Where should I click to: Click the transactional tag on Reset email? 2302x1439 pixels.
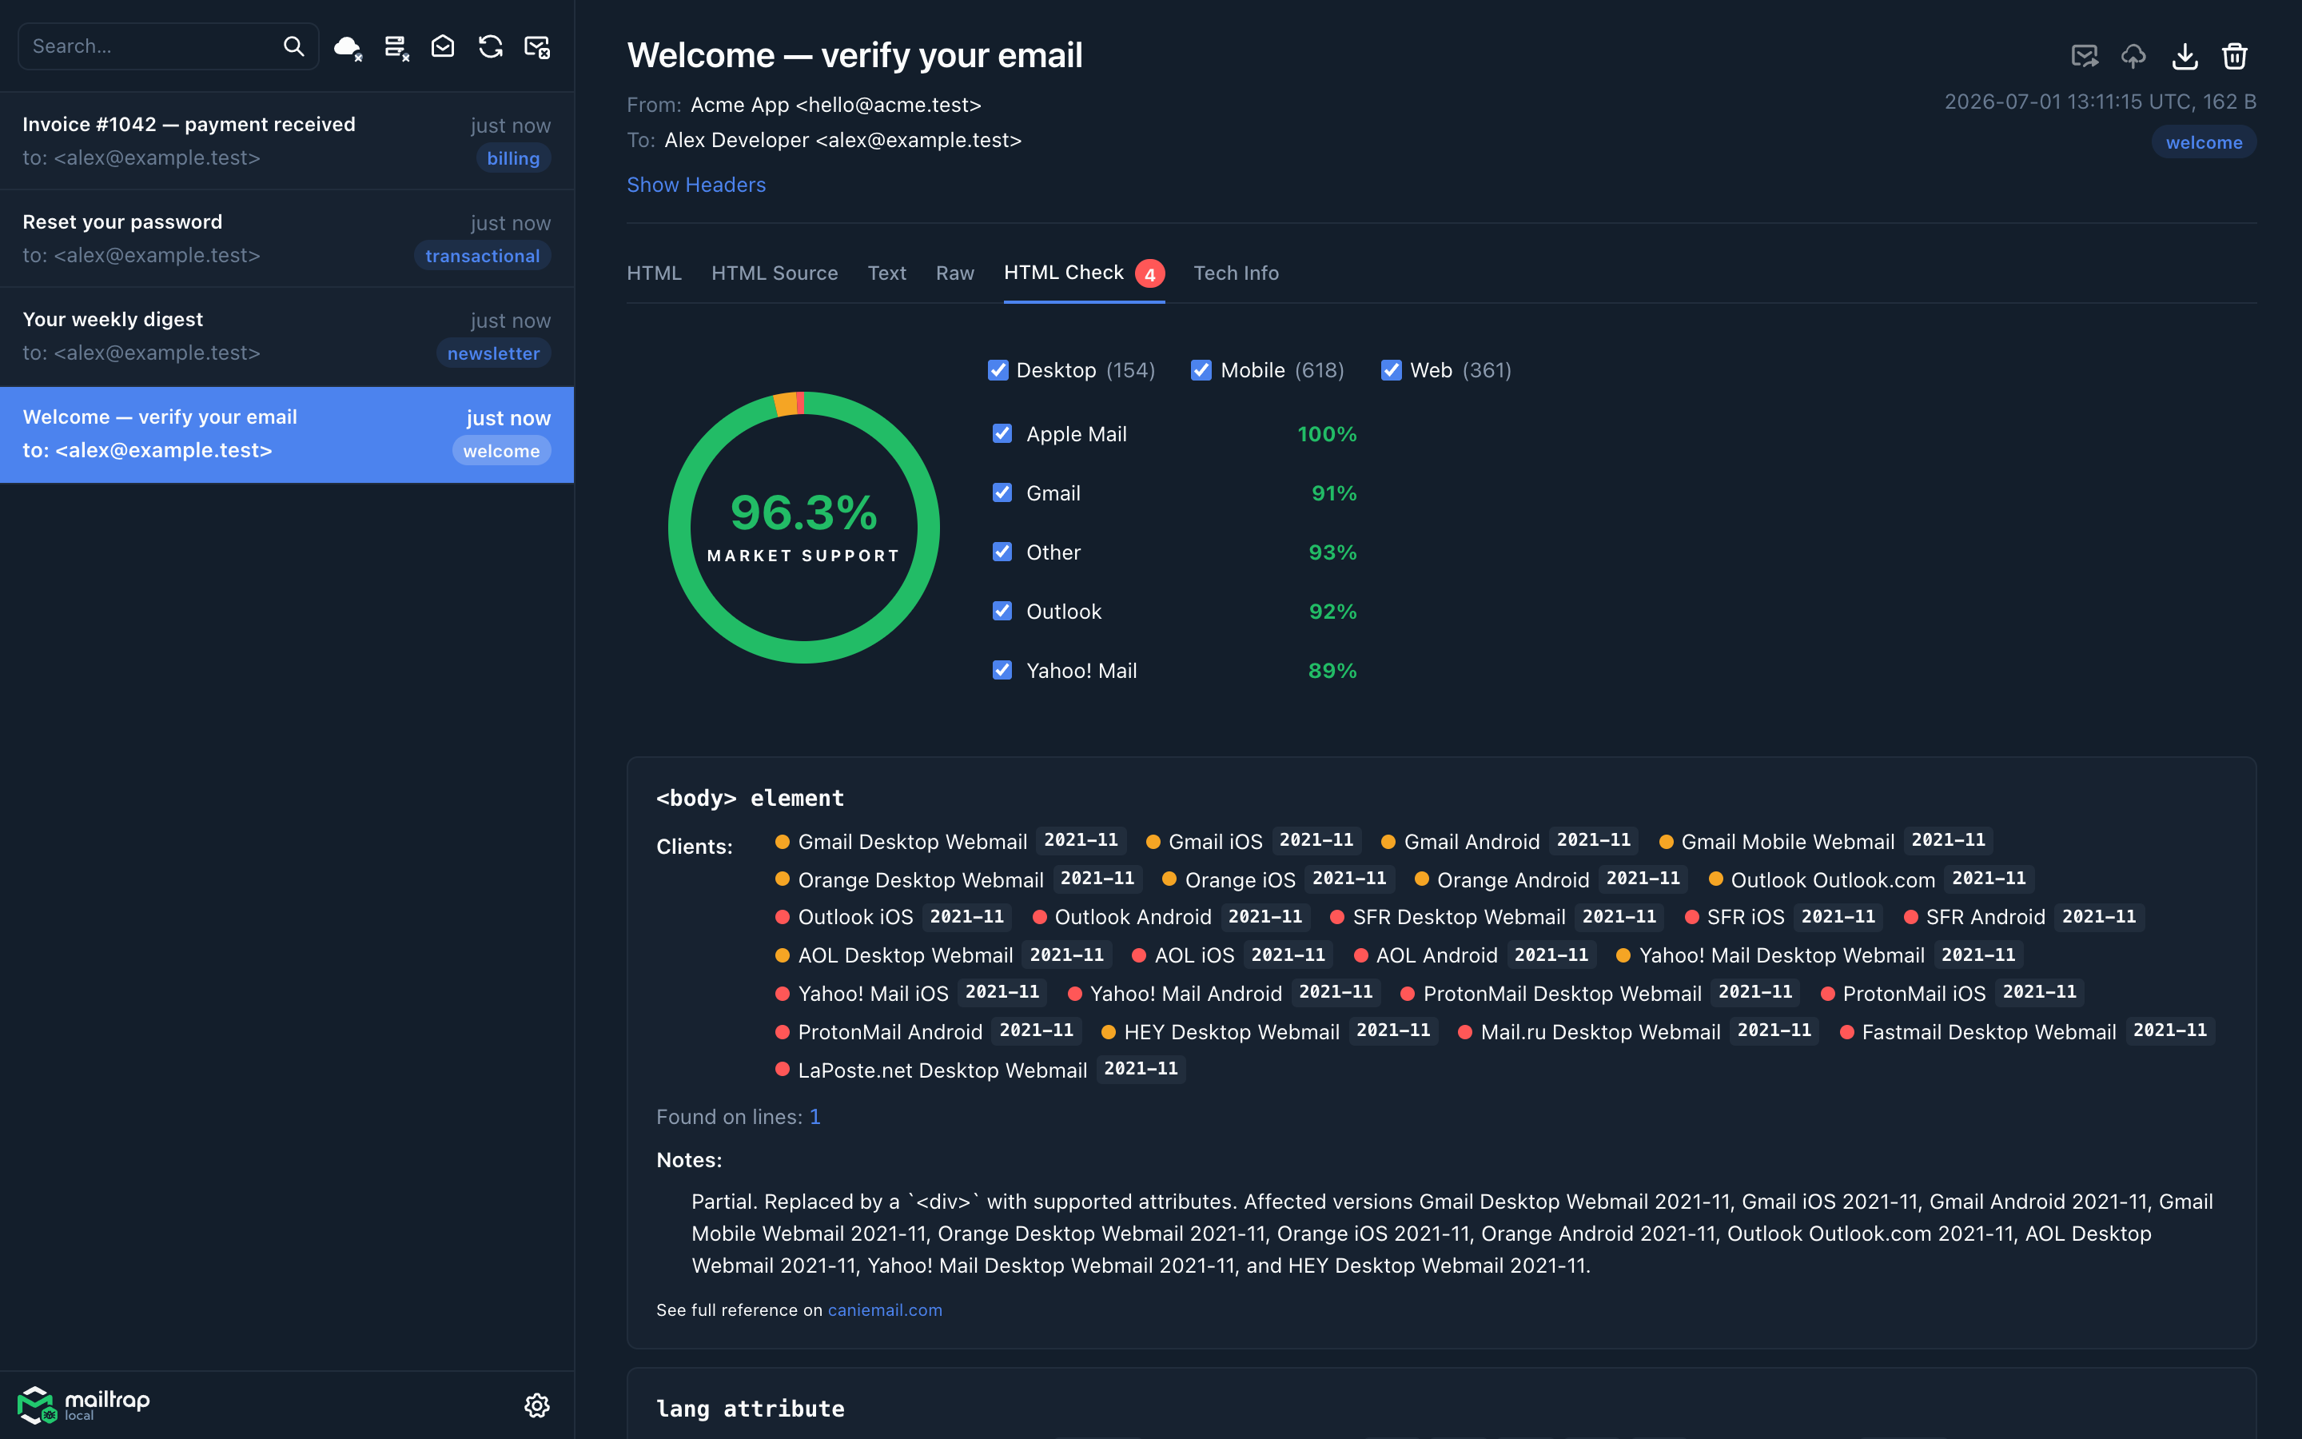pyautogui.click(x=482, y=255)
